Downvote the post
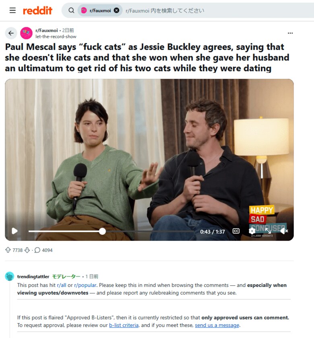The image size is (314, 338). click(27, 250)
